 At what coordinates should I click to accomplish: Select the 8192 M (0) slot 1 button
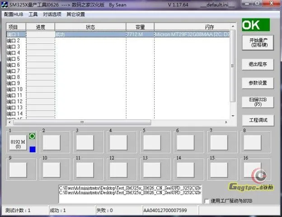pos(18,142)
